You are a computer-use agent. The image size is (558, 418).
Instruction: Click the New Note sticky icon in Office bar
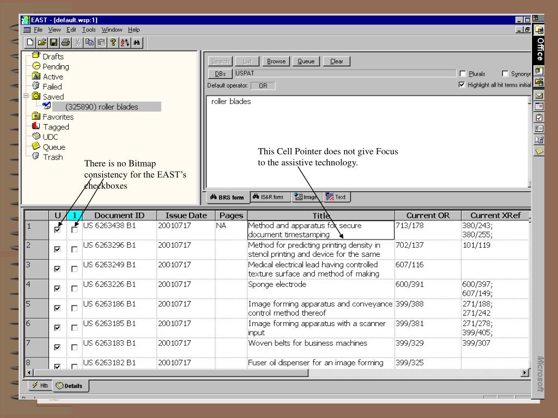click(x=539, y=151)
